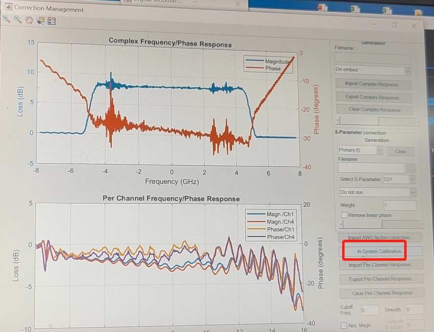Click the slider below Clear Complex Response
The width and height of the screenshot is (434, 332).
click(x=377, y=121)
